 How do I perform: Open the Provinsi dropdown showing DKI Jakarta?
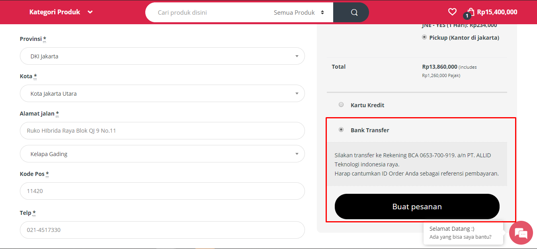pyautogui.click(x=162, y=56)
